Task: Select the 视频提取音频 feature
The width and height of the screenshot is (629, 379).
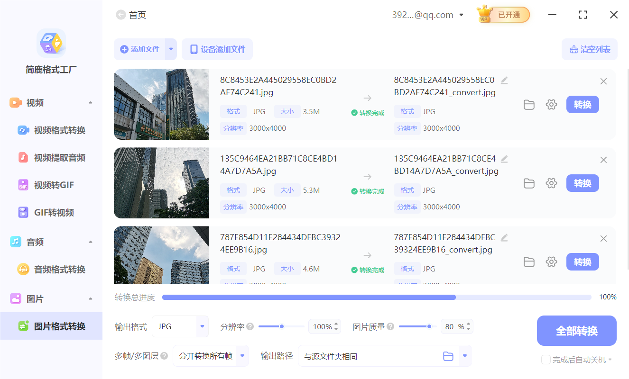Action: click(x=52, y=157)
